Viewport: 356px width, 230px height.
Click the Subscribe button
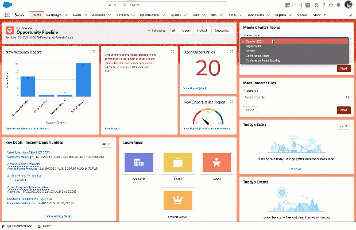(x=222, y=30)
